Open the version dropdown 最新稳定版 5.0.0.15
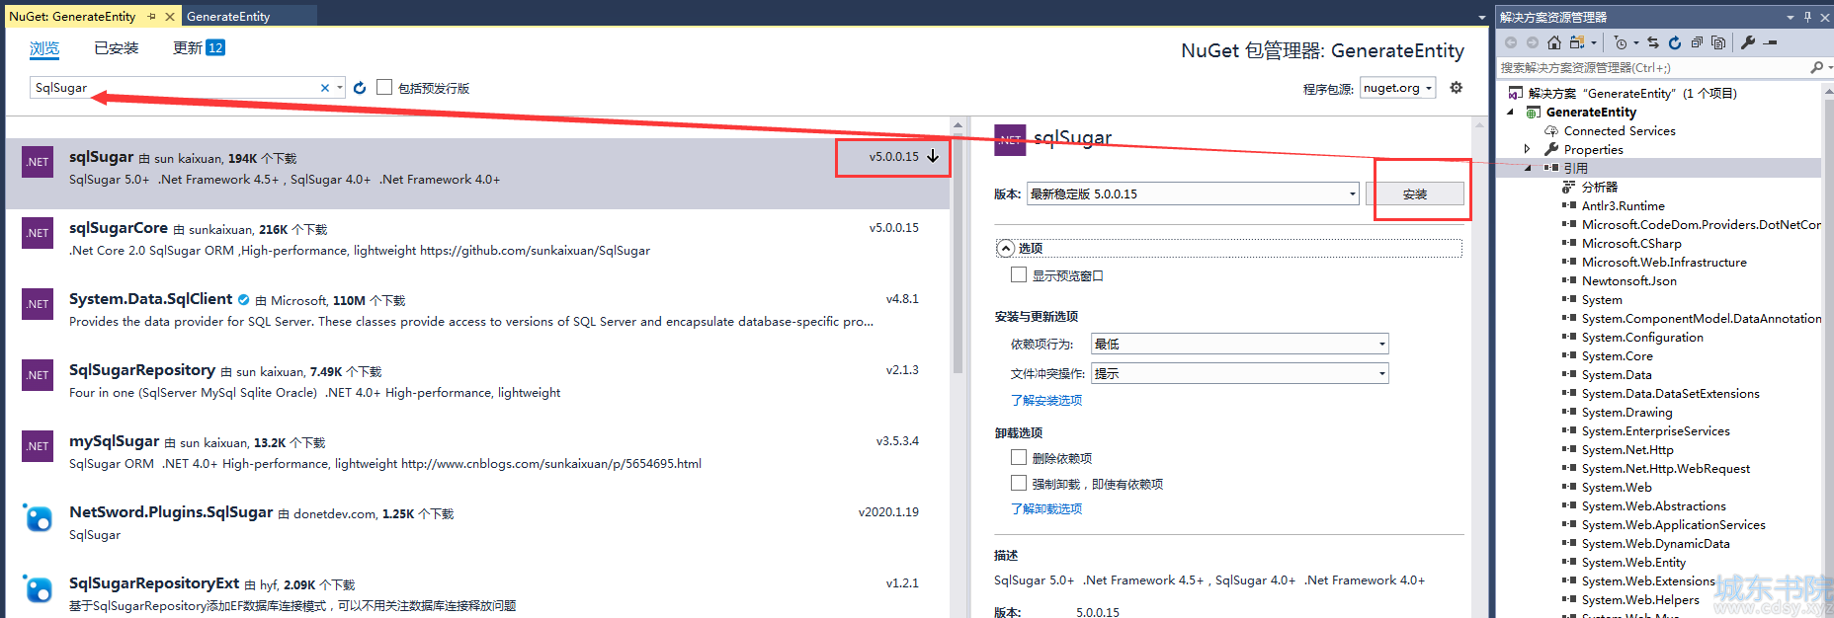Viewport: 1834px width, 618px height. (x=1193, y=193)
